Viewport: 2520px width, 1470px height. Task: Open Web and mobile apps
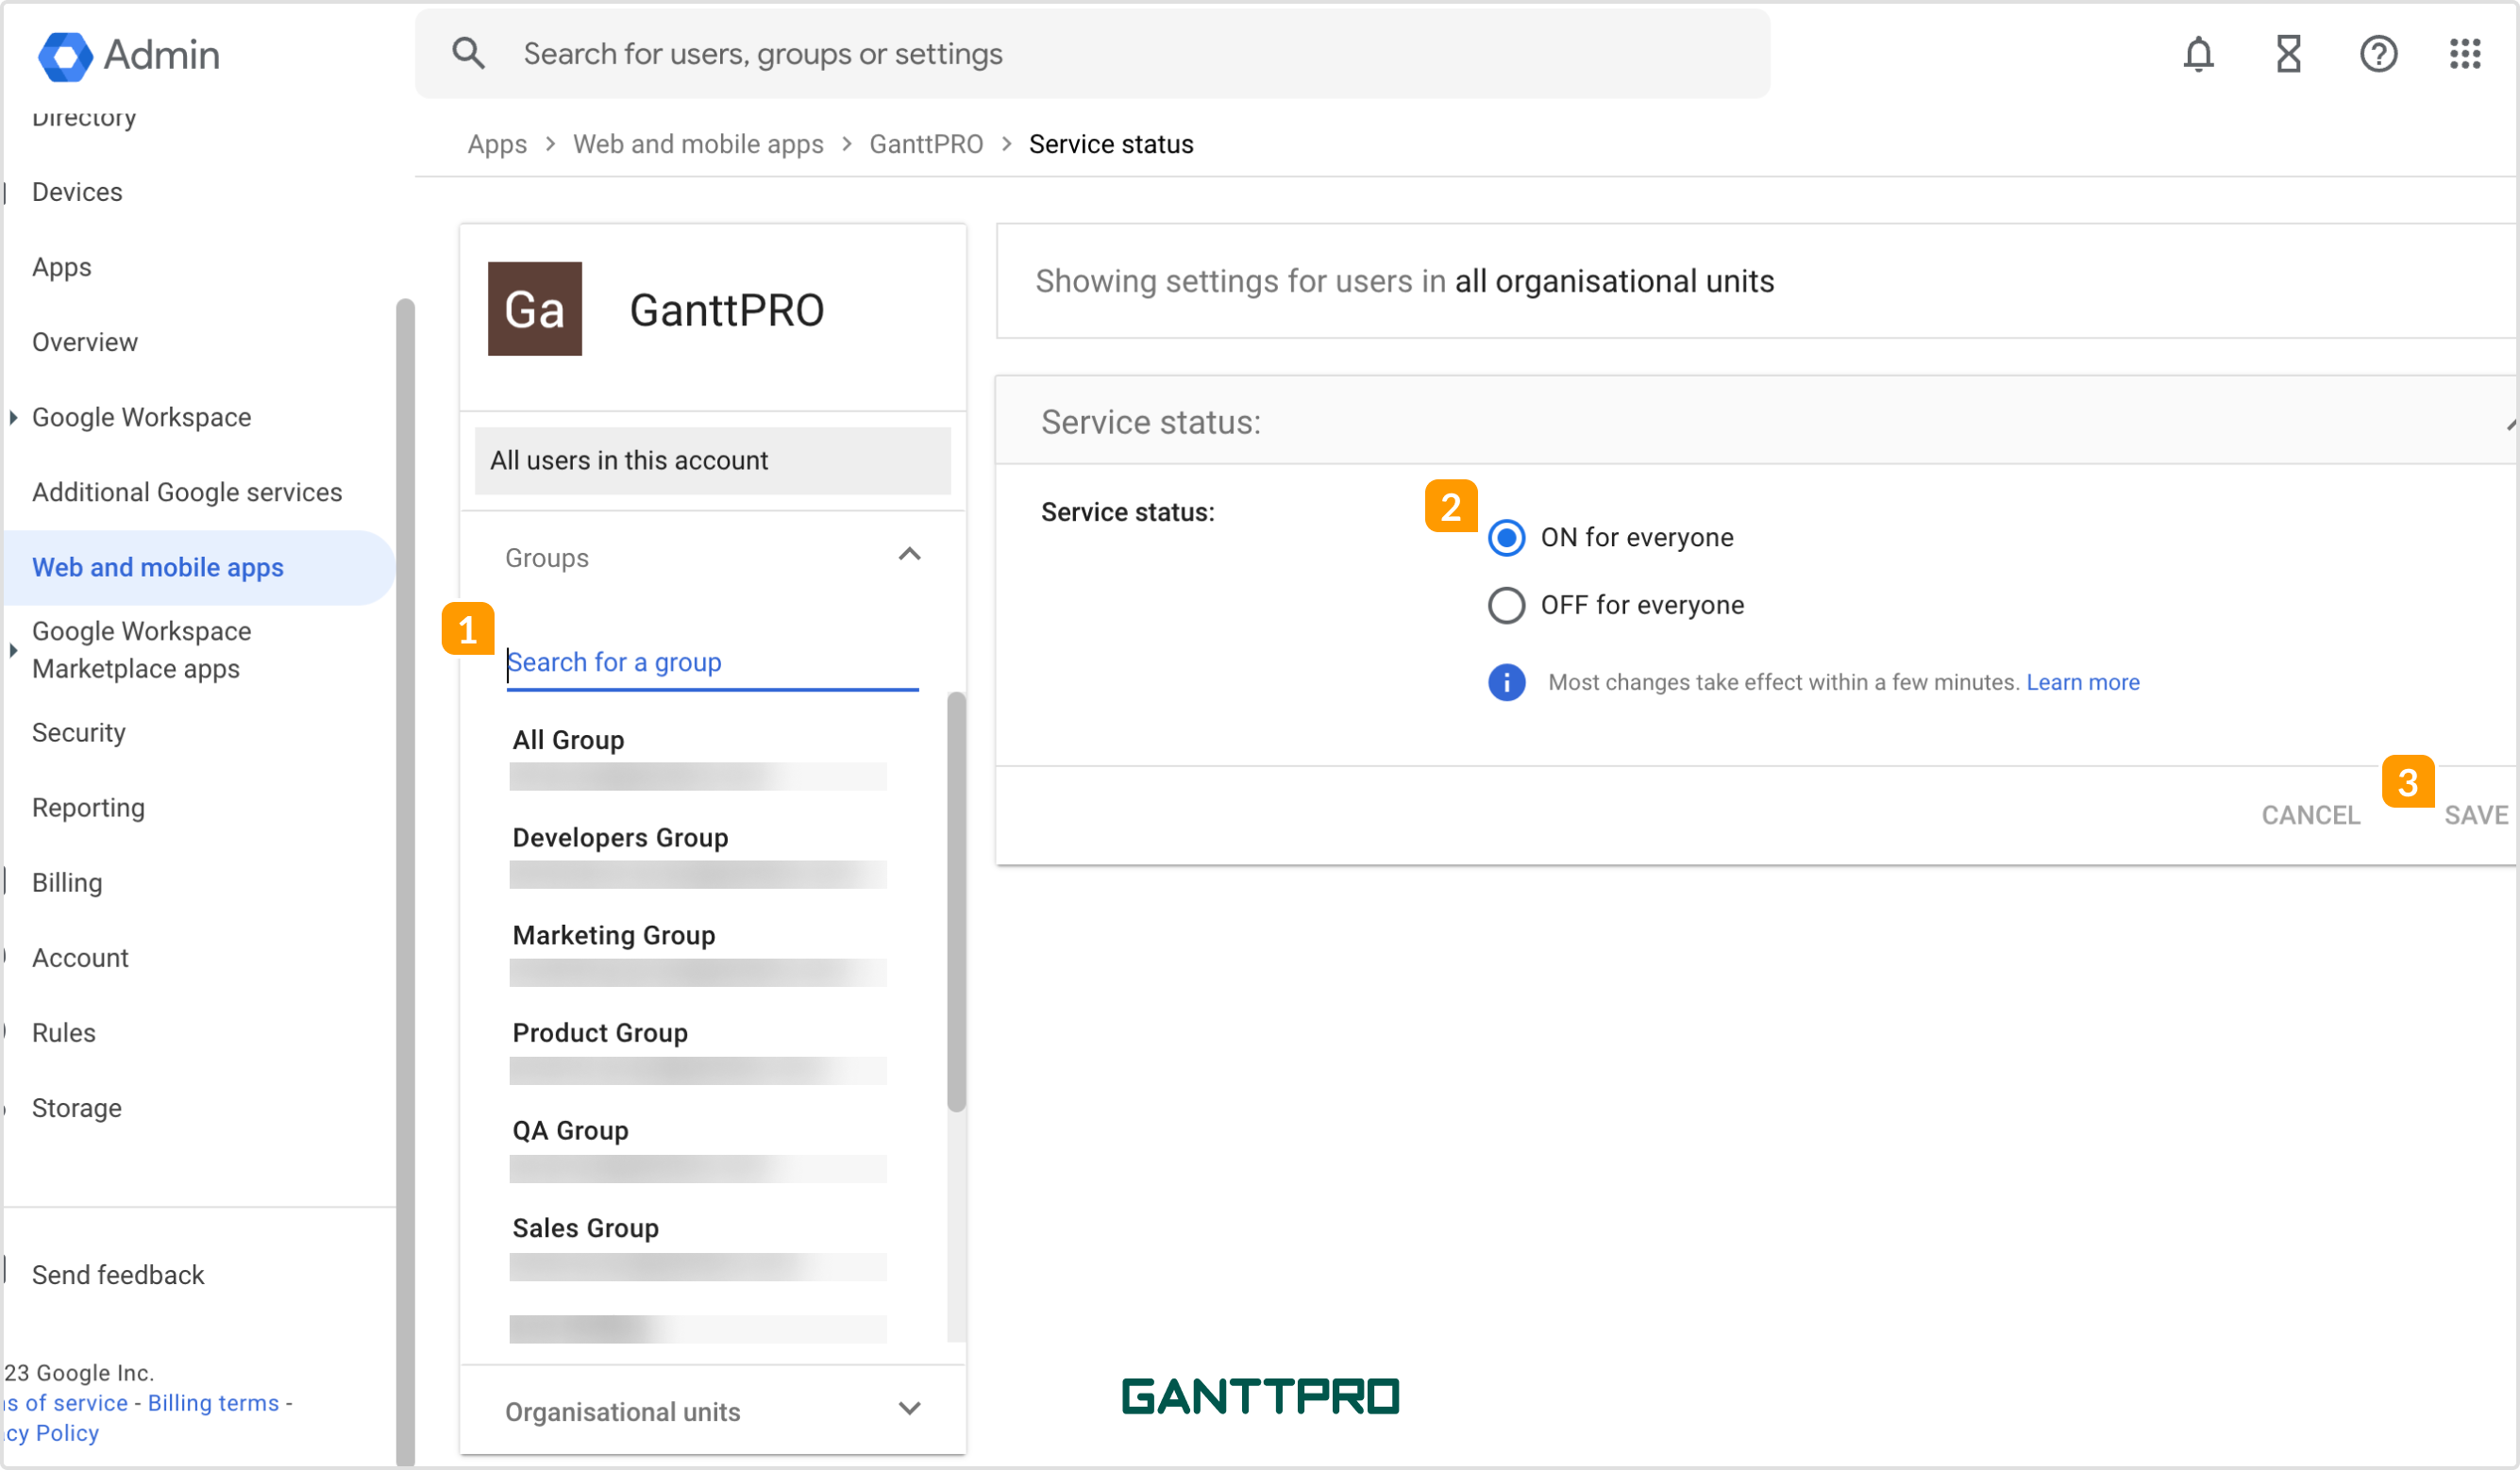click(x=198, y=568)
